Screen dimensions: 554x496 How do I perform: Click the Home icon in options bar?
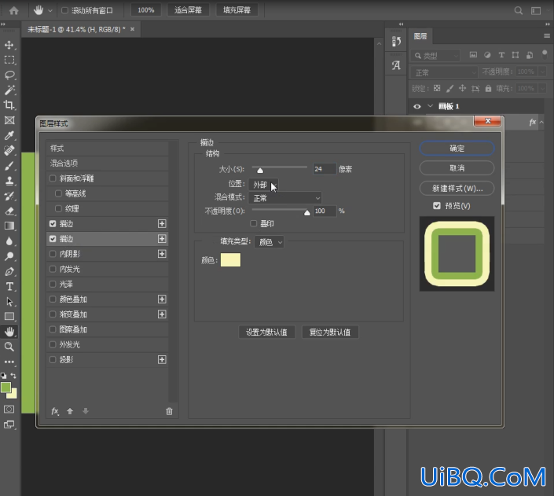pyautogui.click(x=14, y=10)
